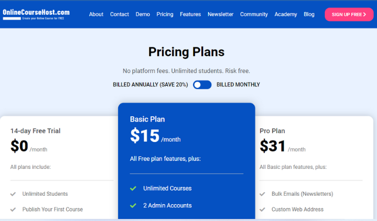Visit the Blog link
The width and height of the screenshot is (377, 221).
point(309,14)
